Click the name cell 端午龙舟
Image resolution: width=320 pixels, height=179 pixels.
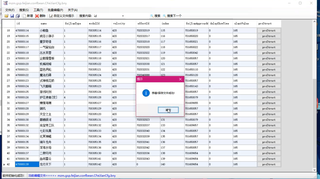click(x=51, y=142)
